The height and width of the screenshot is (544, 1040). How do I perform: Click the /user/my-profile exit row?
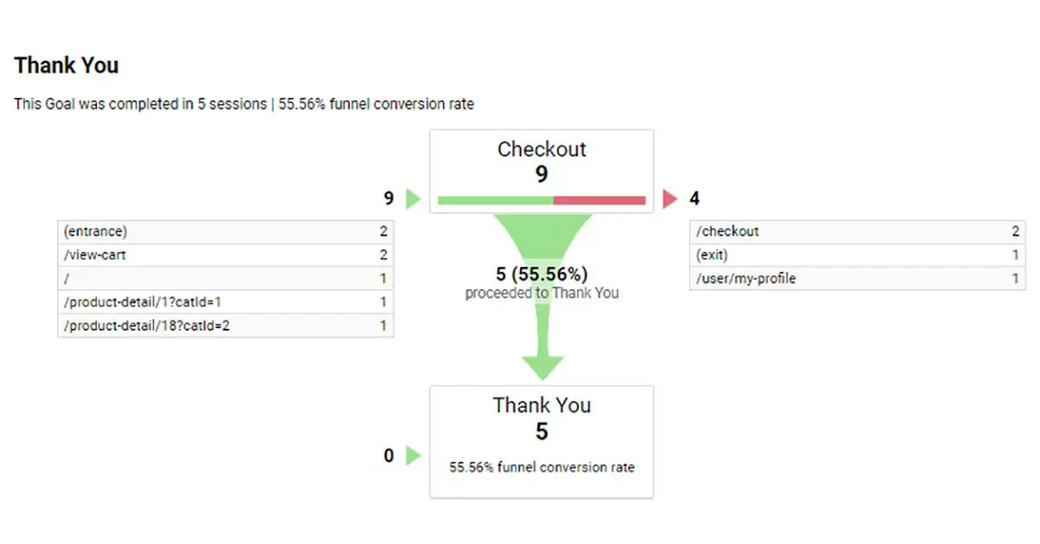(x=857, y=278)
